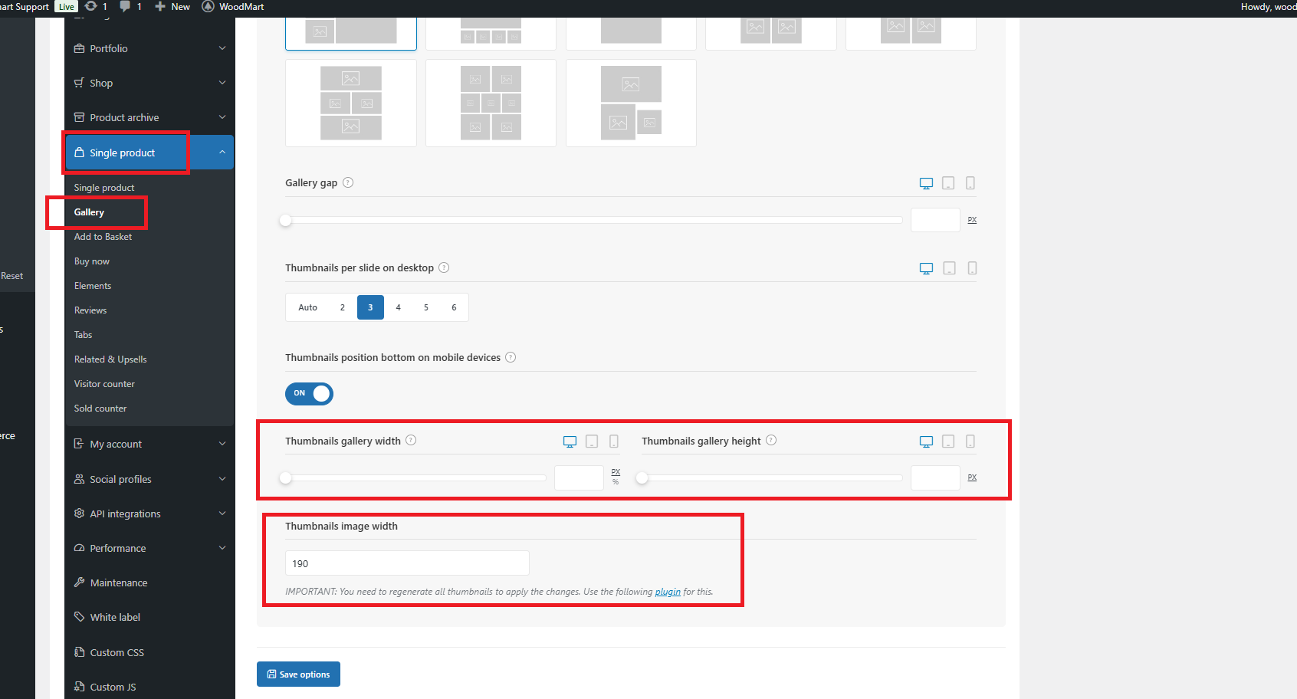Click the Shop cart icon

point(79,83)
